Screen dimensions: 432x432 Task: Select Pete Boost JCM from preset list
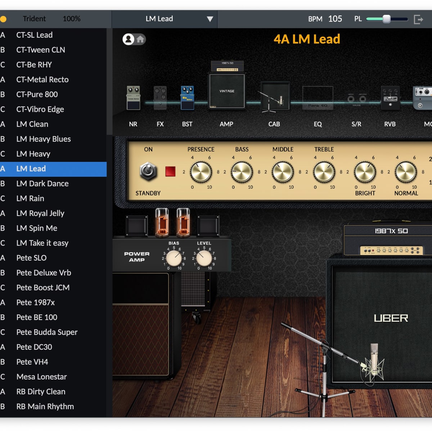click(x=43, y=288)
